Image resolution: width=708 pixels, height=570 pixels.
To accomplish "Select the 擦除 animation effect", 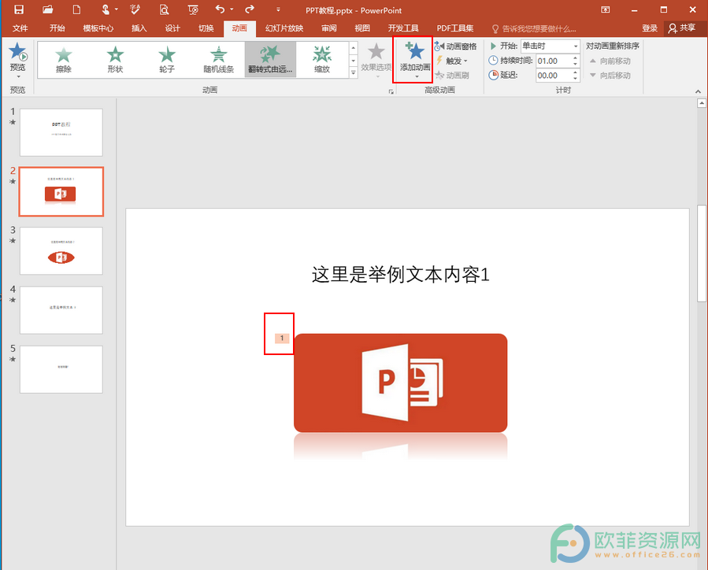I will (64, 60).
